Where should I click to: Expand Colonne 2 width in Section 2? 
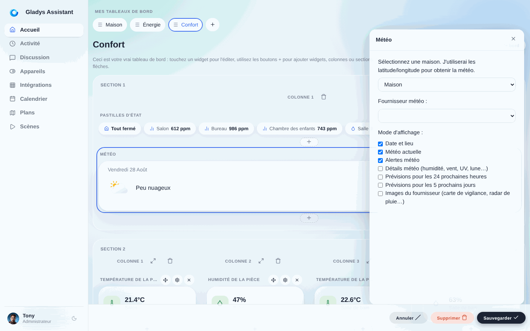point(261,261)
